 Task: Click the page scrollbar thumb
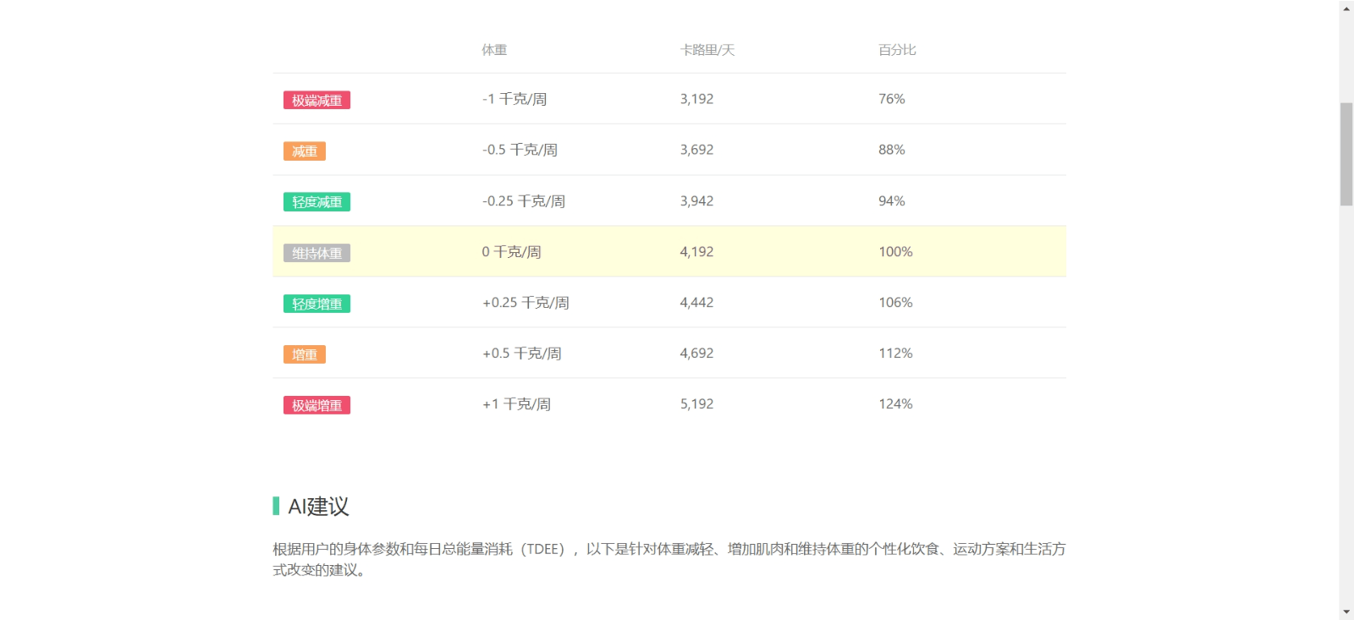[1346, 154]
